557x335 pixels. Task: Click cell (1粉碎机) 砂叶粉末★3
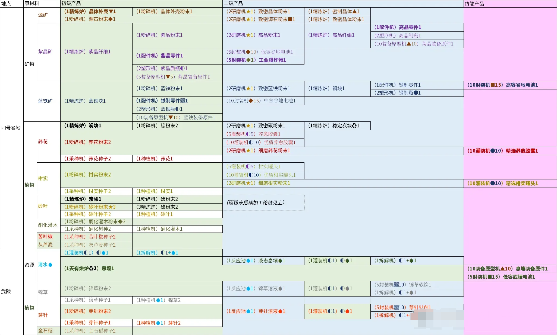[96, 207]
